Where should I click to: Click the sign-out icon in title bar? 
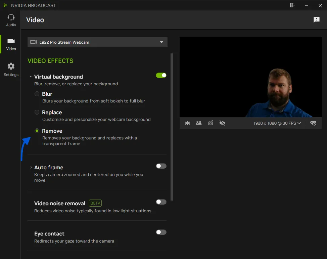click(292, 5)
